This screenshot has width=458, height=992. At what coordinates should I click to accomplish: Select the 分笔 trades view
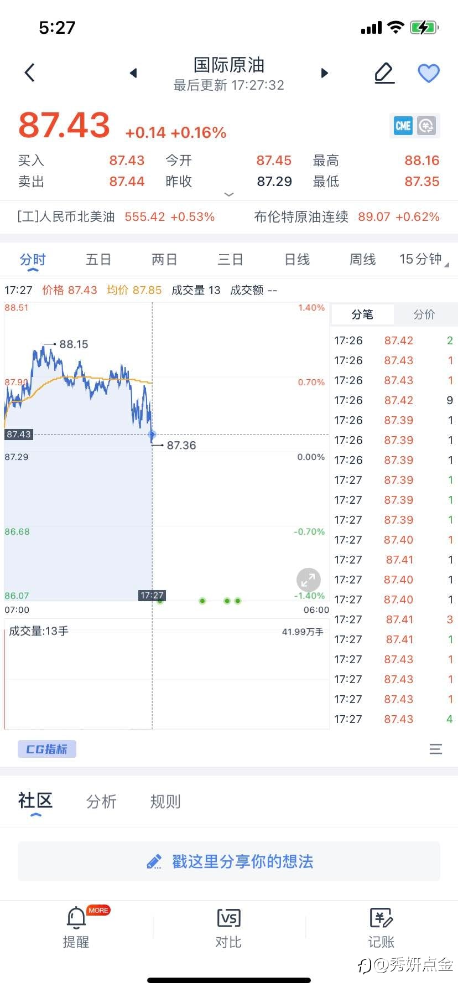click(362, 314)
